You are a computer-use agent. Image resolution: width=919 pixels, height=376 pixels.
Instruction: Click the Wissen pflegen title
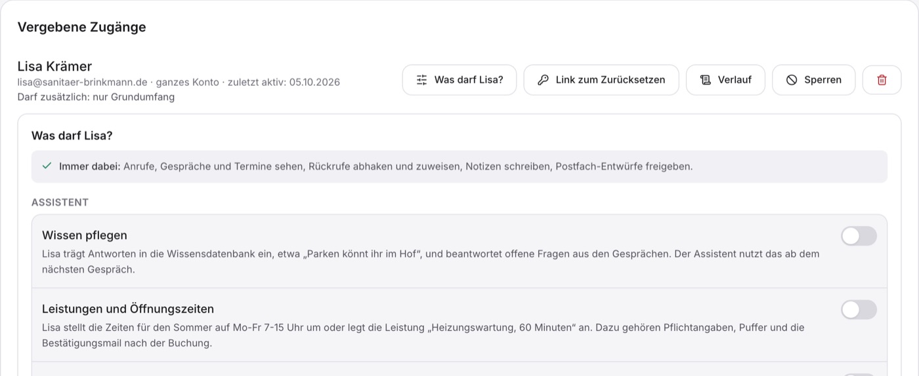coord(85,235)
